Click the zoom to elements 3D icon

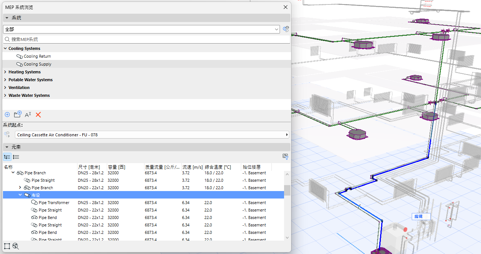(16, 246)
